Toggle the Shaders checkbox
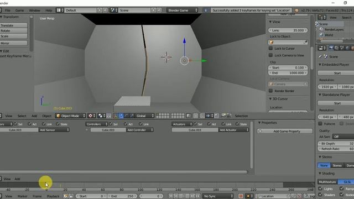The width and height of the screenshot is (354, 199). point(320,194)
